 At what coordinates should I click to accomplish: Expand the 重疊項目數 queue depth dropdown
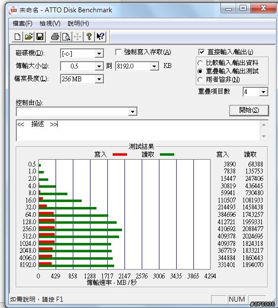[x=263, y=92]
